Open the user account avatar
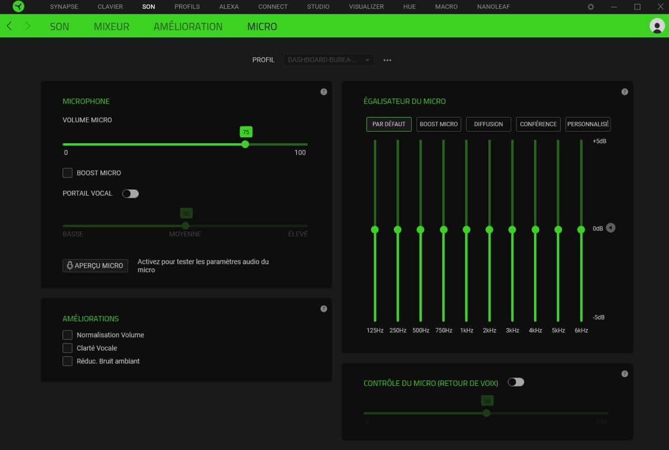 [x=657, y=26]
